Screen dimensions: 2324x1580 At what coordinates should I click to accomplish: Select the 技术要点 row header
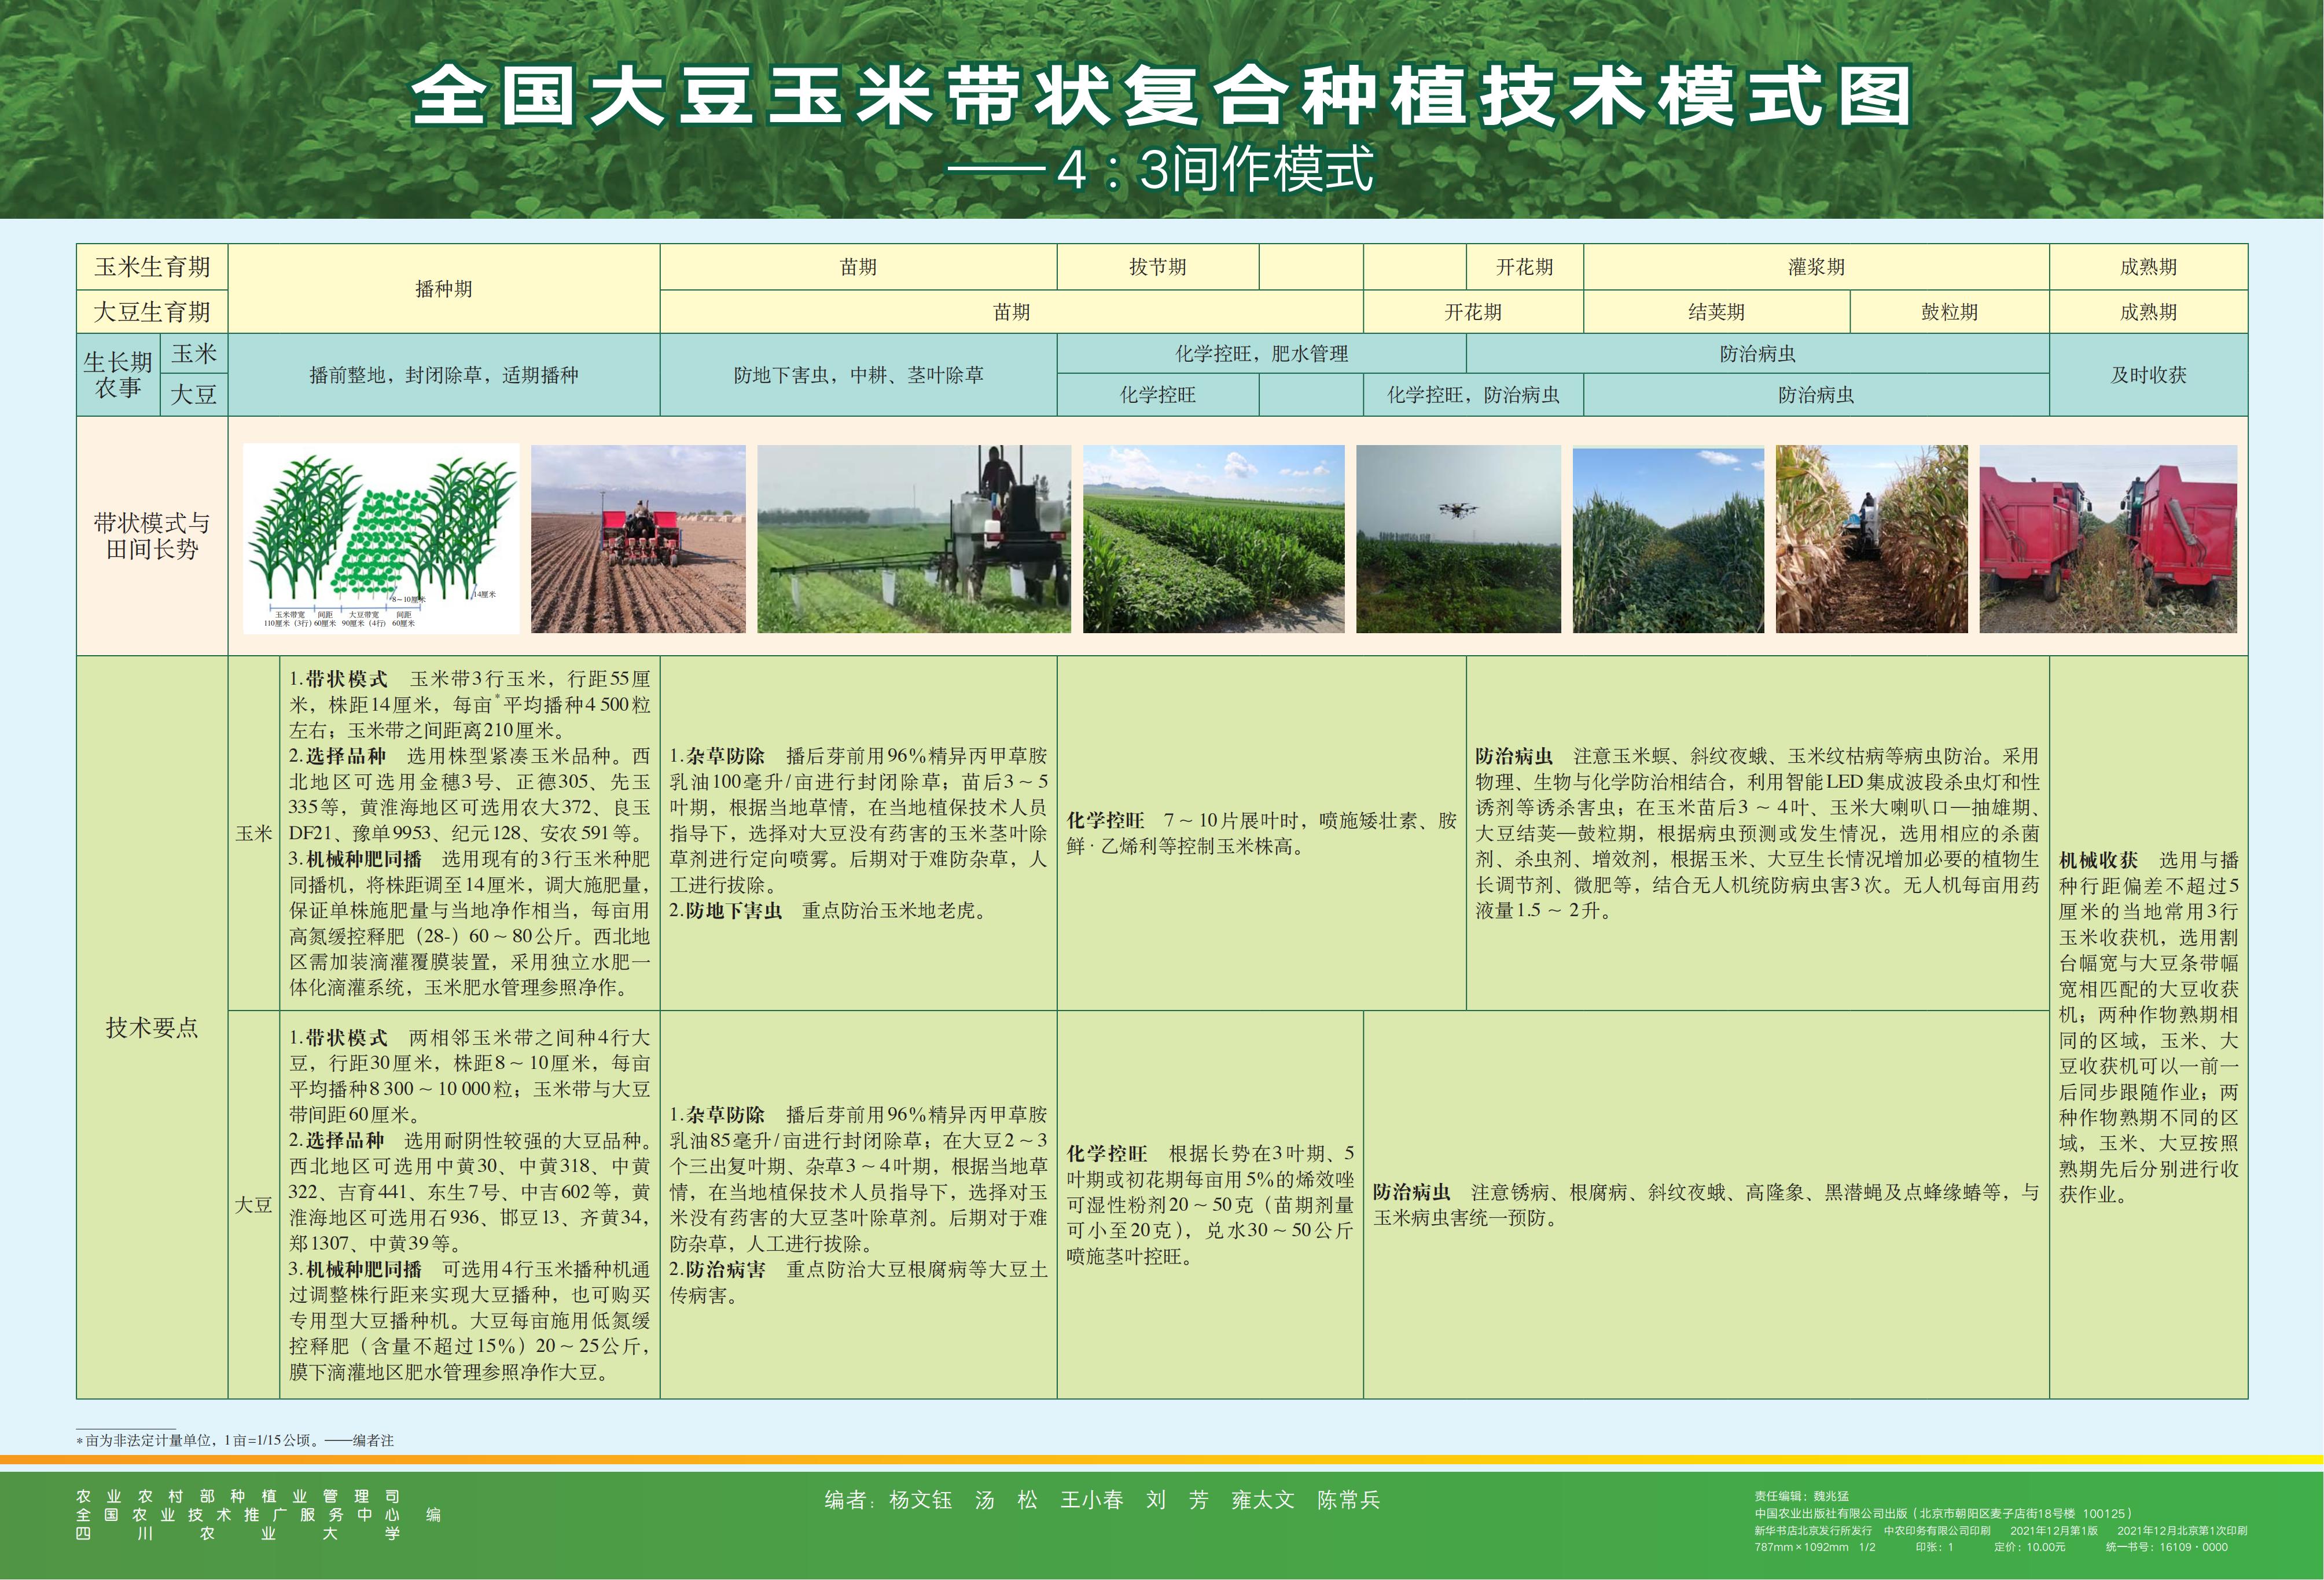[x=152, y=1027]
